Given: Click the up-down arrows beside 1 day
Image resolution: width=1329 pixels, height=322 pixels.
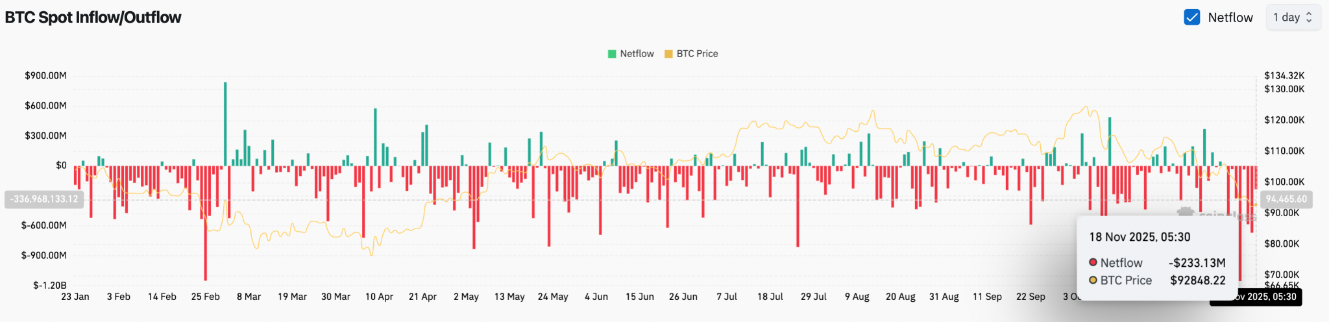Looking at the screenshot, I should click(x=1309, y=18).
